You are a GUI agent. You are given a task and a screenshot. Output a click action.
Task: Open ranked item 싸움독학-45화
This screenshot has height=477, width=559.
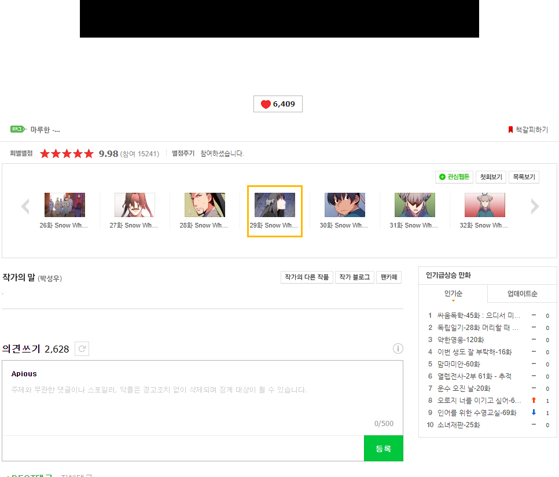tap(479, 315)
